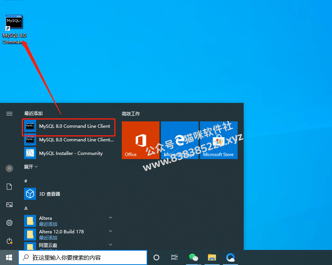332x265 pixels.
Task: Open Documents from Start sidebar
Action: coord(9,187)
